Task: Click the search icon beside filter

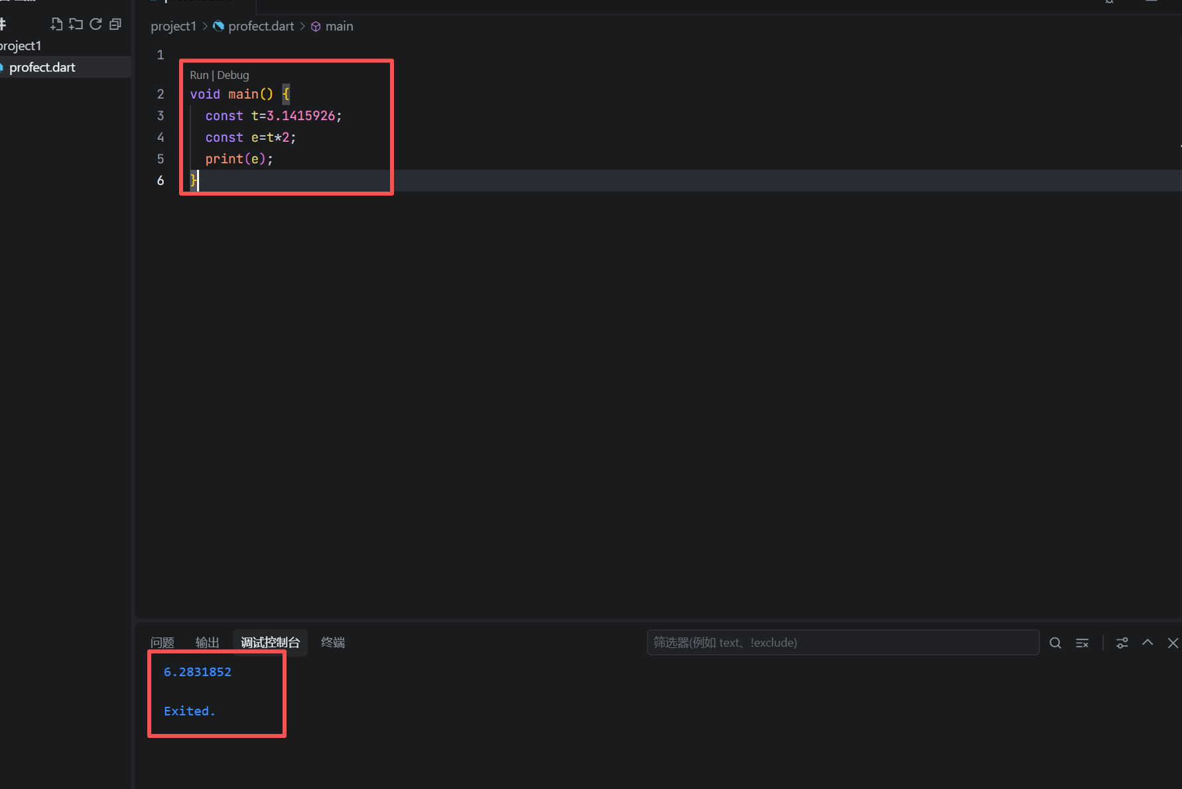Action: (x=1055, y=643)
